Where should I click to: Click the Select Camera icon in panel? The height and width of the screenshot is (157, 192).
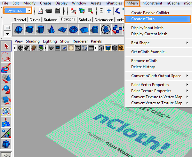[20, 48]
